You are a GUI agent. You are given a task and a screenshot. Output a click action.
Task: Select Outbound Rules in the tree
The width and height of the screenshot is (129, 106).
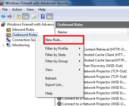(25, 35)
